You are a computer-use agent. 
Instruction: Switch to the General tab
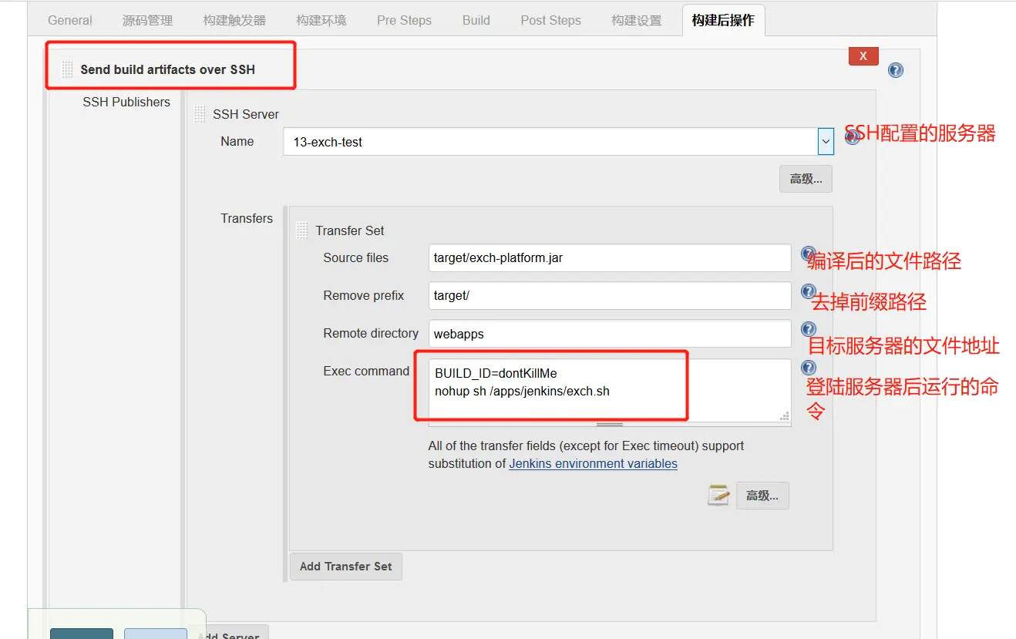click(70, 20)
